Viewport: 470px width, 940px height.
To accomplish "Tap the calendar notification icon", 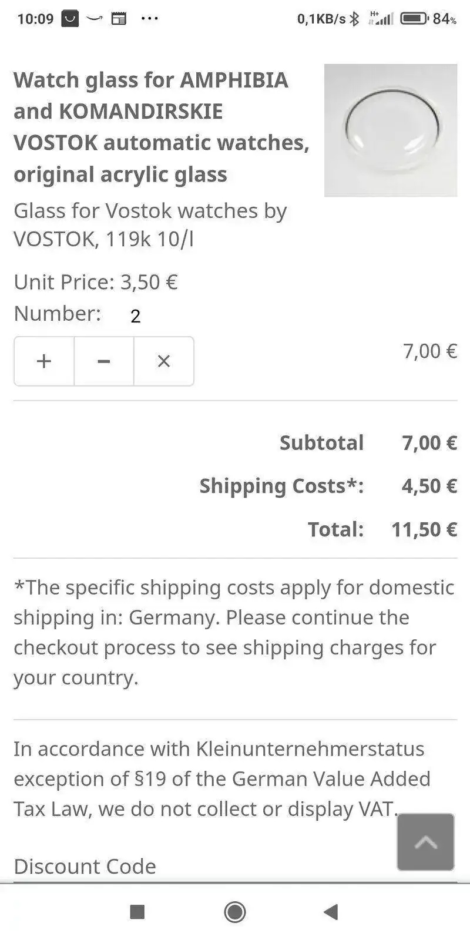I will (119, 19).
